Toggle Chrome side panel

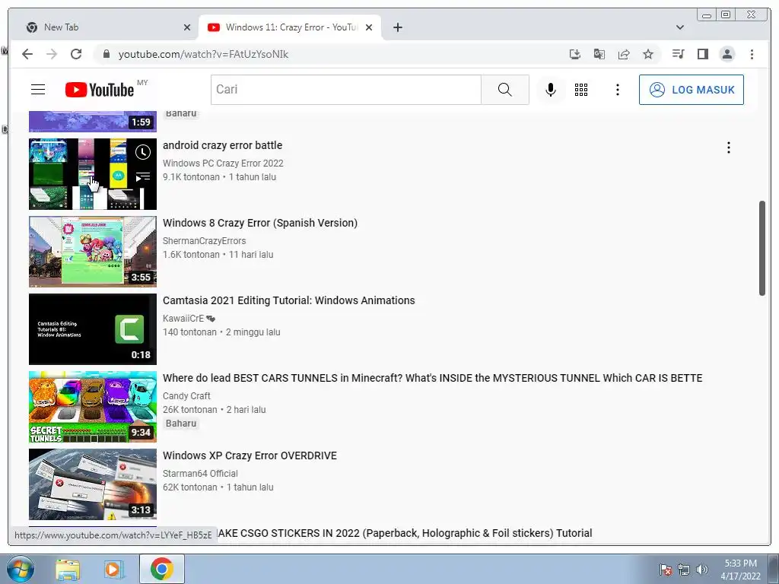(x=702, y=54)
